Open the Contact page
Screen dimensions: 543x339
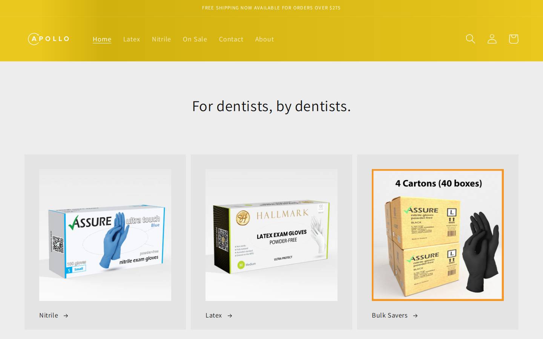tap(231, 39)
